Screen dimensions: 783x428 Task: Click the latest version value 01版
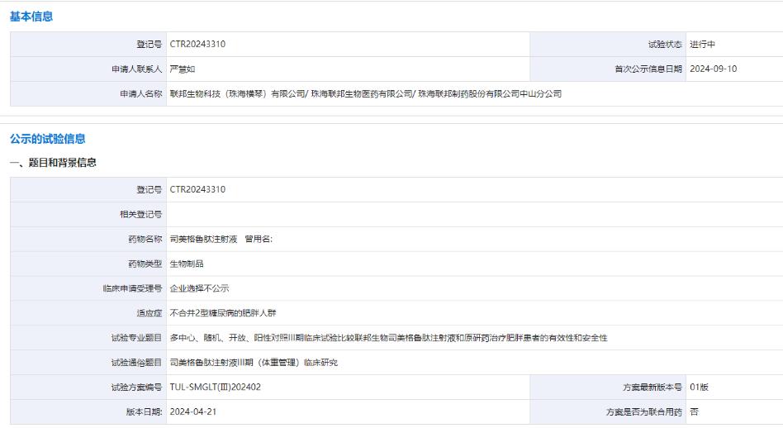700,388
